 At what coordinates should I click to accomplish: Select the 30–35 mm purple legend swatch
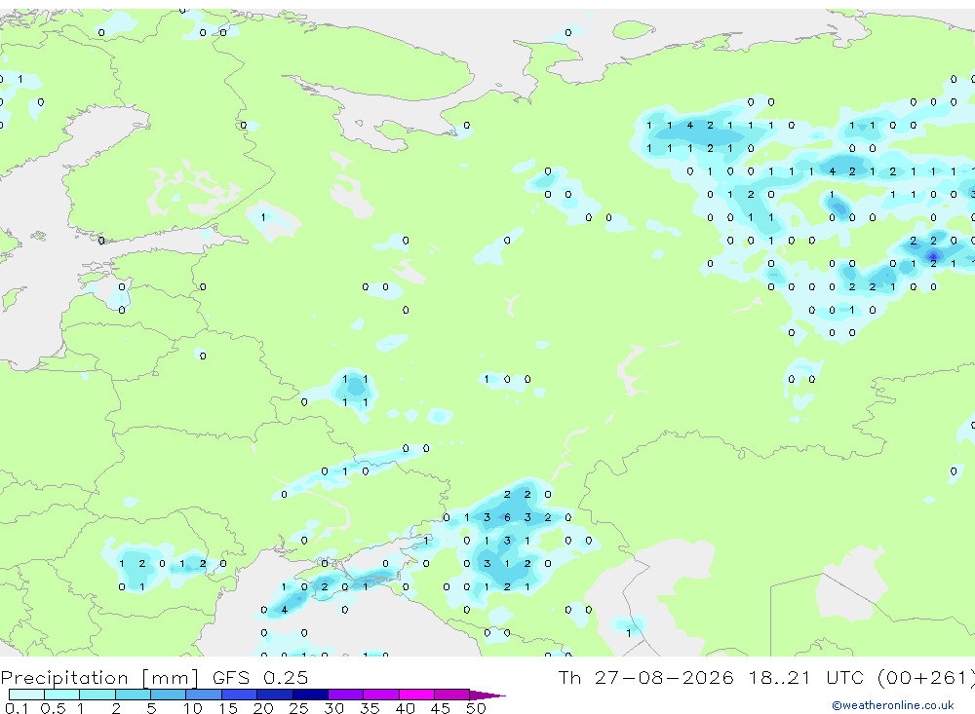(x=346, y=695)
